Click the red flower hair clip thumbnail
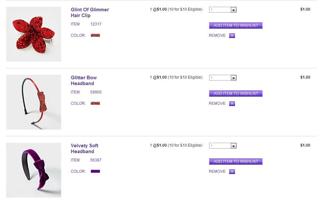 [34, 34]
